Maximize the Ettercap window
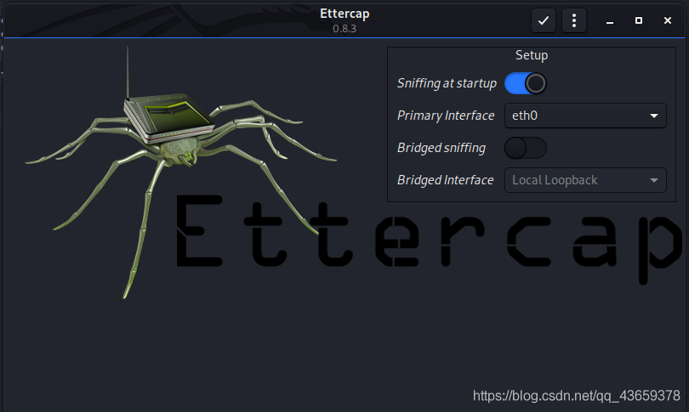 [639, 20]
